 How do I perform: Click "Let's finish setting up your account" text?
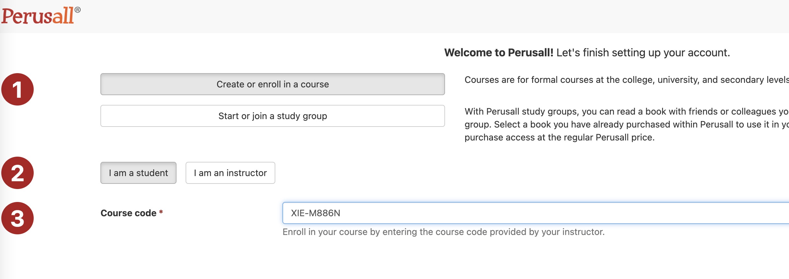643,52
